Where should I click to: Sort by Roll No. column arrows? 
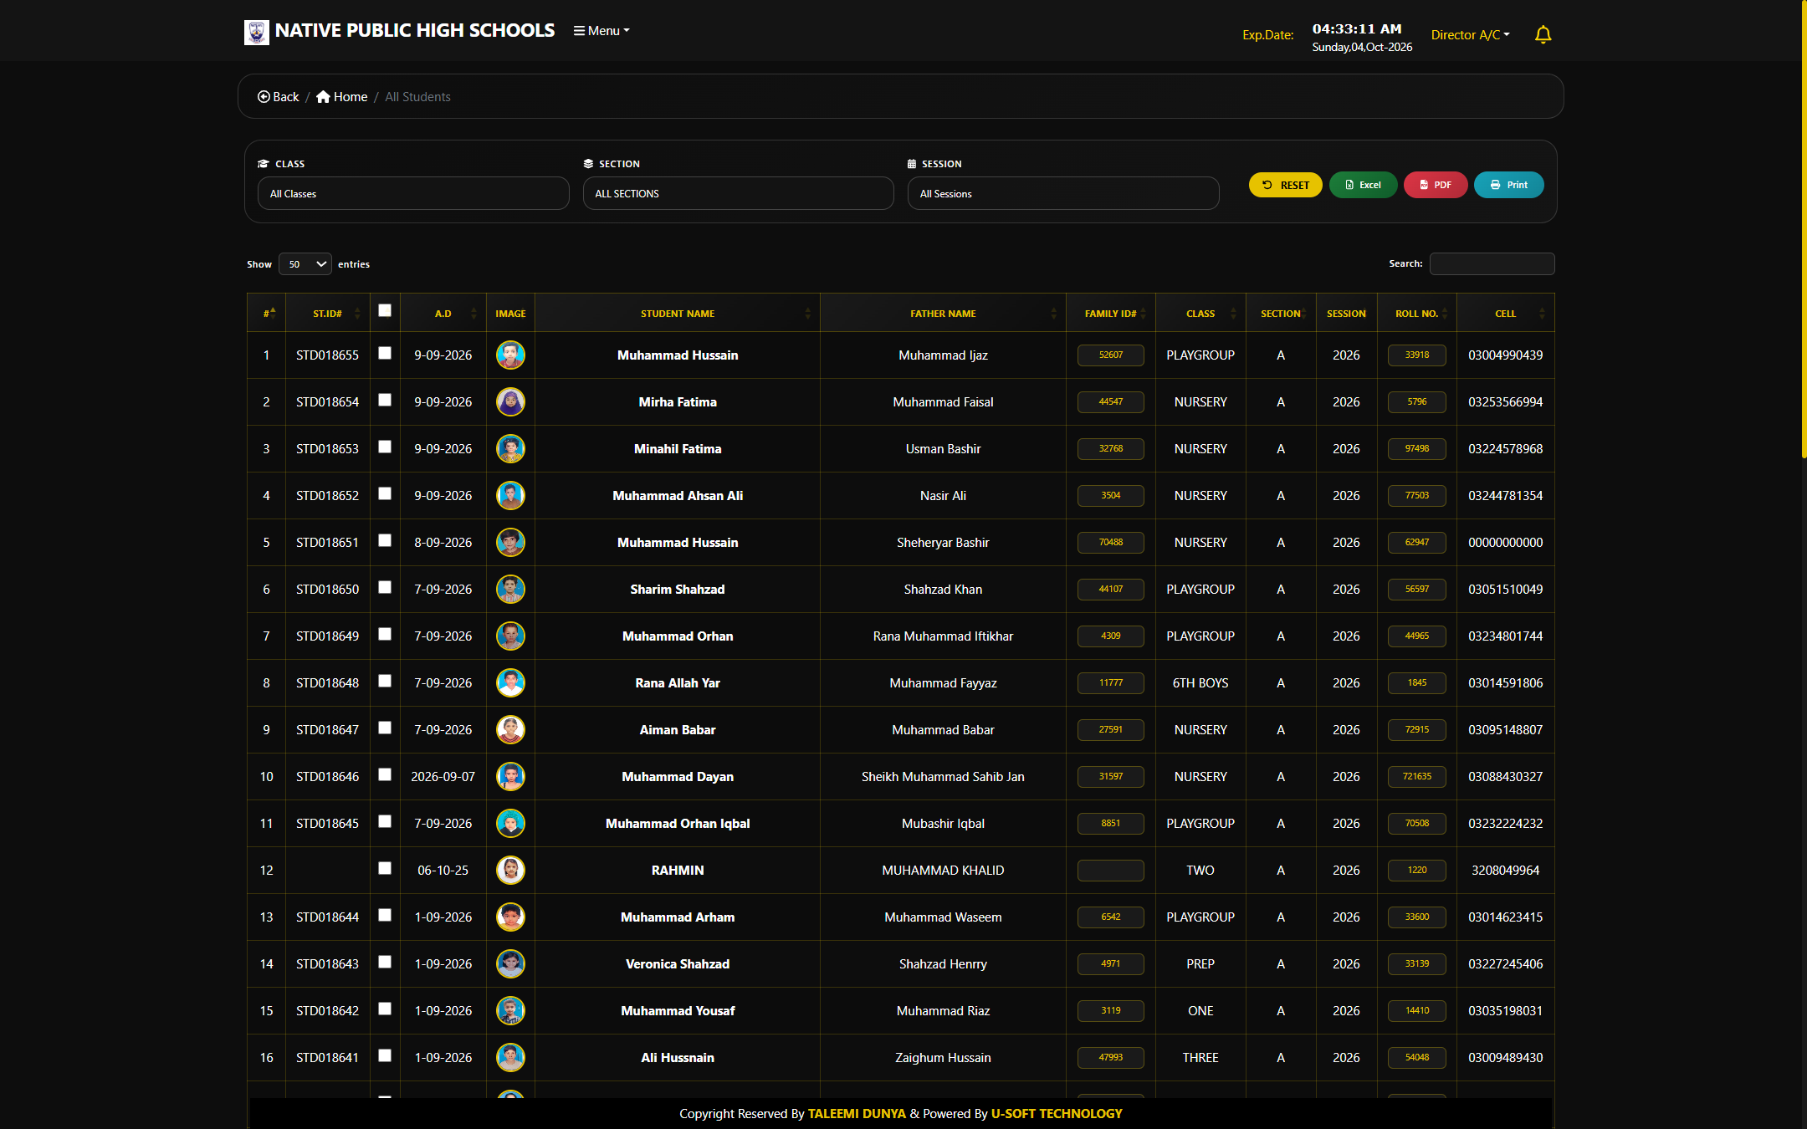click(x=1444, y=314)
